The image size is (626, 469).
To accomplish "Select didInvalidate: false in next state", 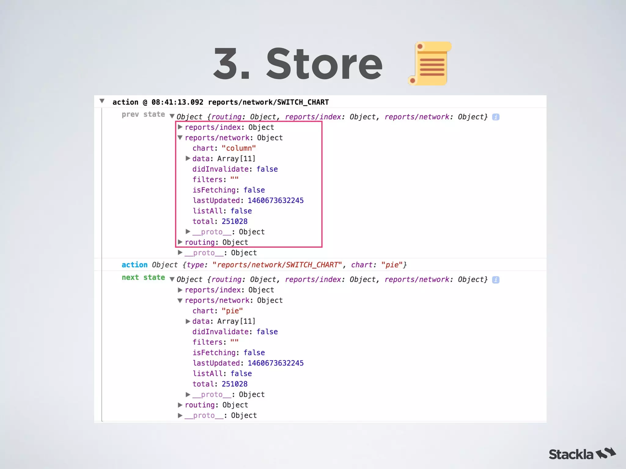I will [235, 332].
